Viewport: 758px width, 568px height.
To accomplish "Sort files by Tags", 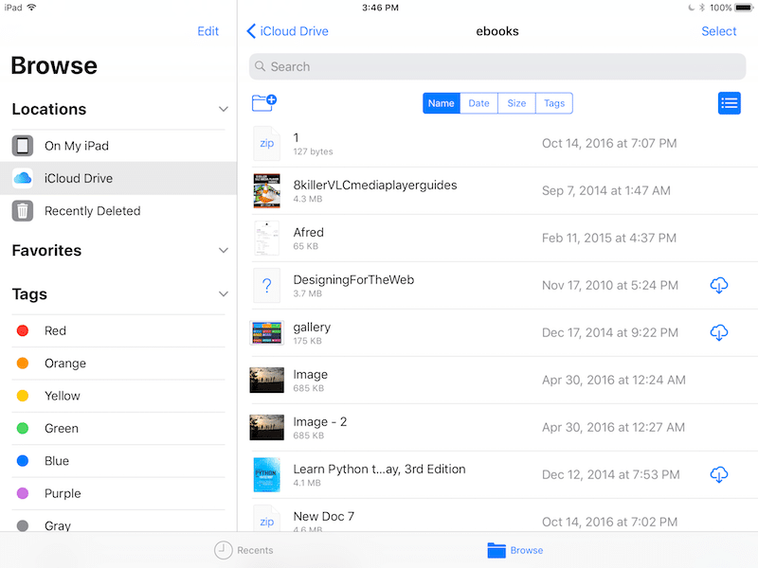I will (x=554, y=103).
